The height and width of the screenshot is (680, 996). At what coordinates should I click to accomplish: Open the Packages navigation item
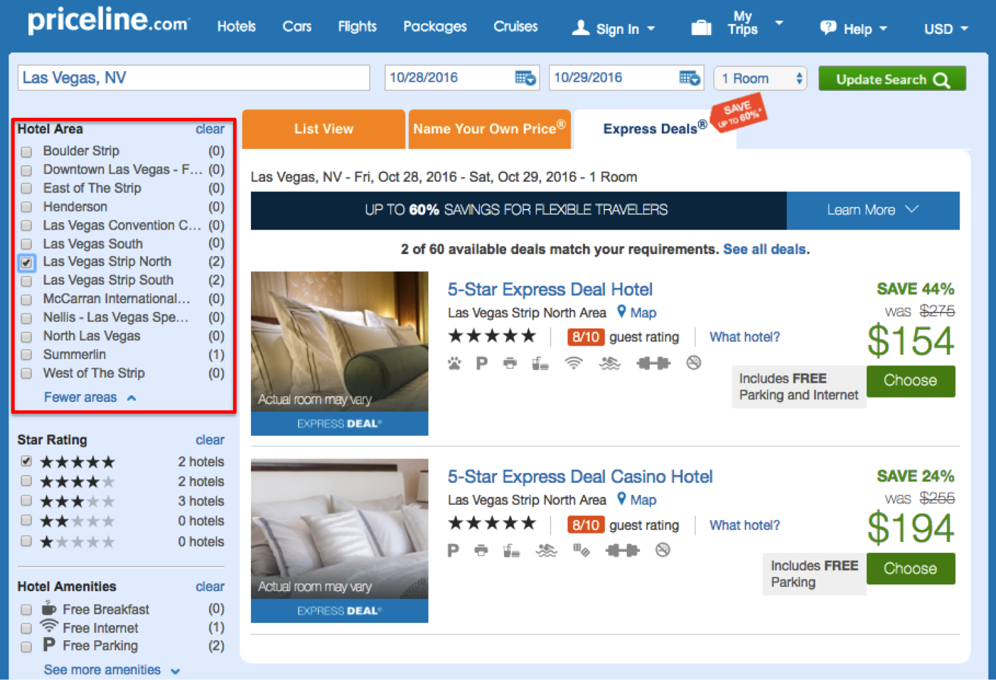435,27
